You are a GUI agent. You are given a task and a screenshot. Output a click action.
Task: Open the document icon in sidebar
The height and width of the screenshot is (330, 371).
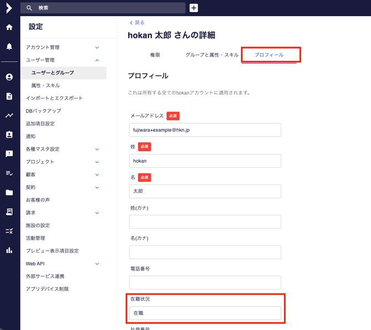click(9, 96)
